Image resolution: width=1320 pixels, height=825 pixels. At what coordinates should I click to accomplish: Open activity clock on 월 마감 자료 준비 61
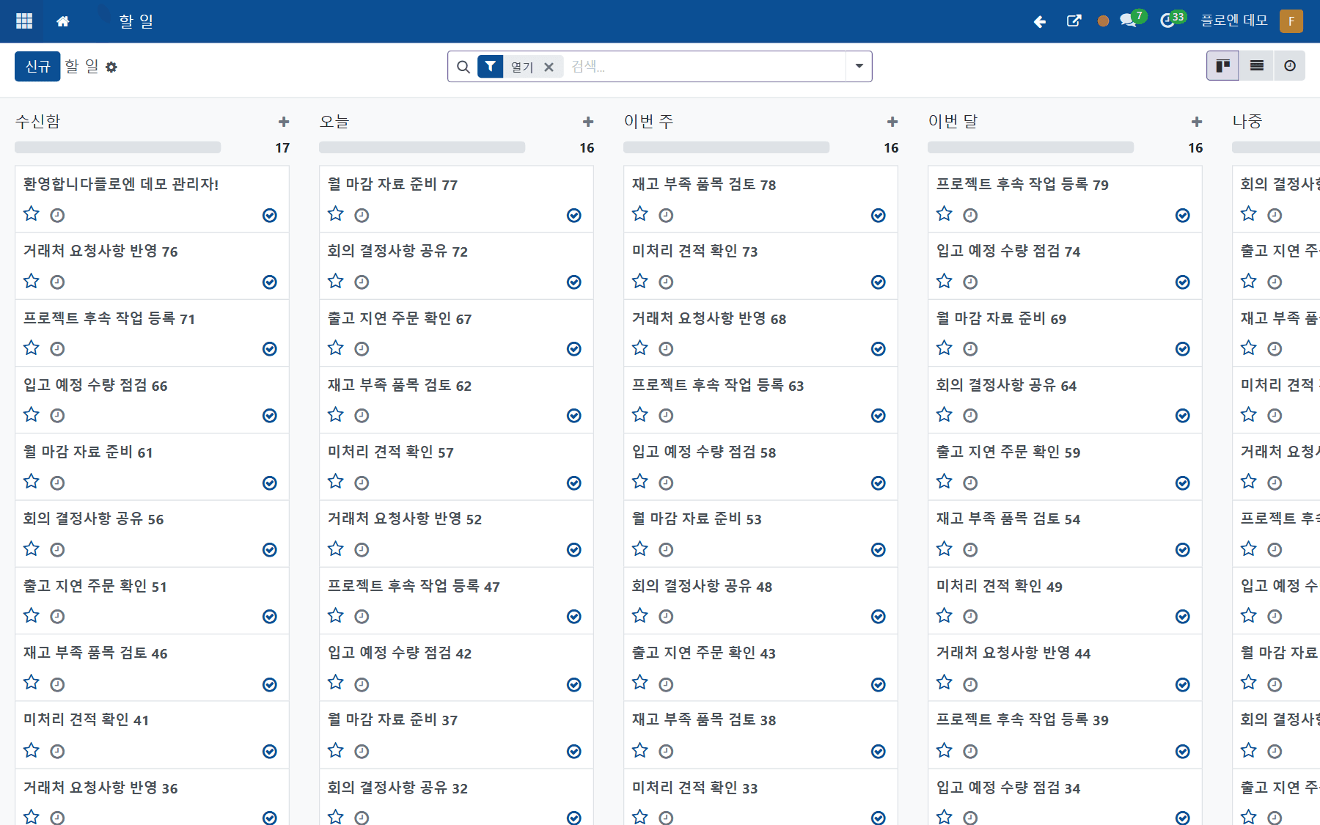tap(57, 483)
